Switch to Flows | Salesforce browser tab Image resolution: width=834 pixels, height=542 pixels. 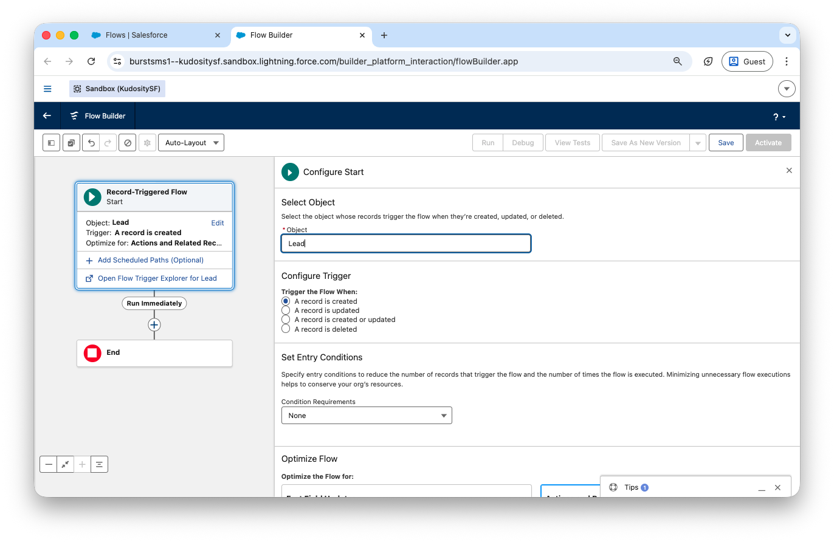coord(137,35)
